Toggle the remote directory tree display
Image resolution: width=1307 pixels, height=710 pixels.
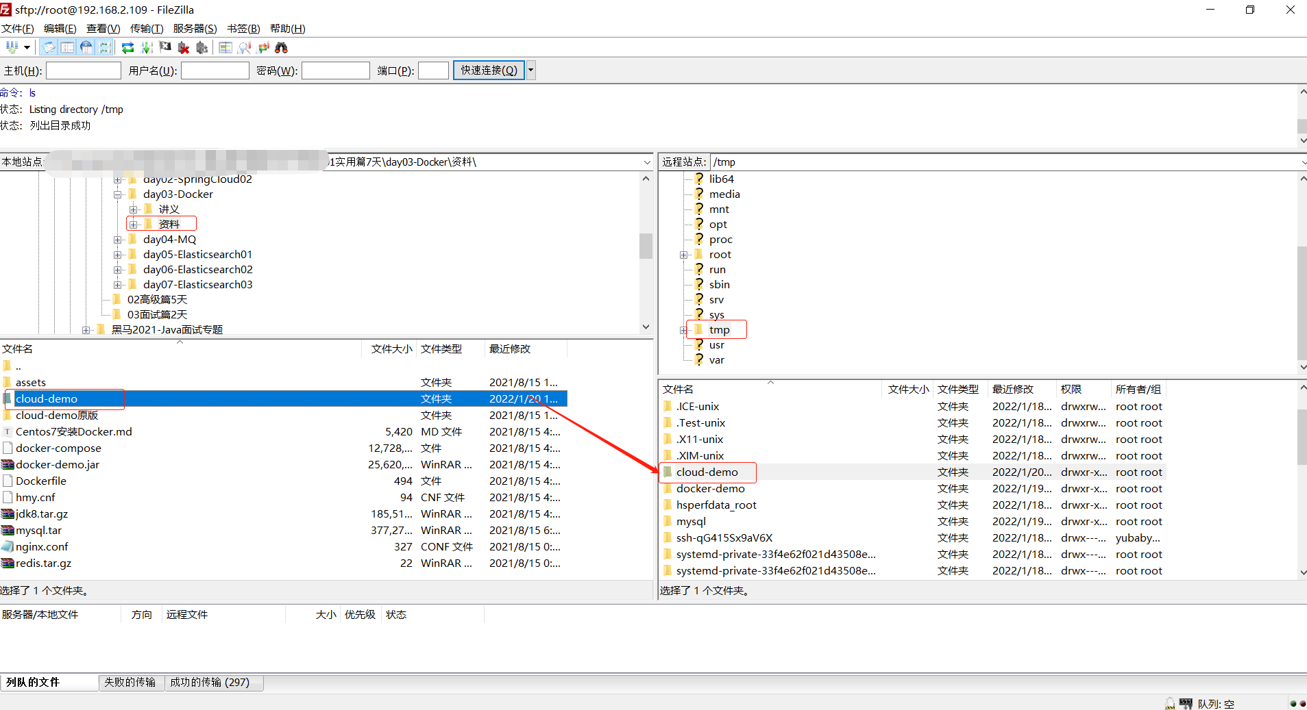86,47
